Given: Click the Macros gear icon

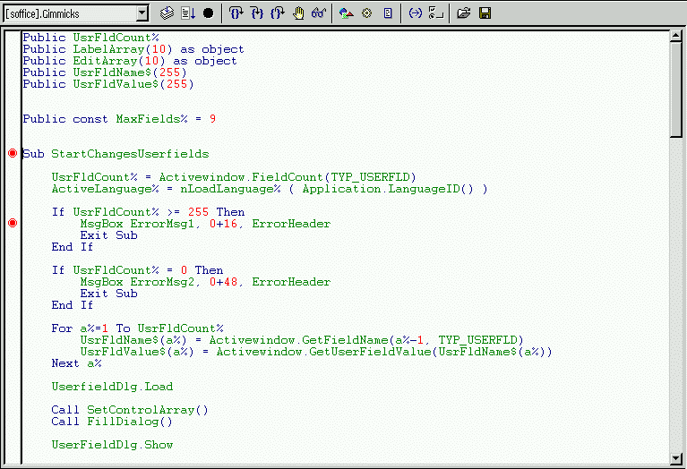Looking at the screenshot, I should [x=367, y=13].
